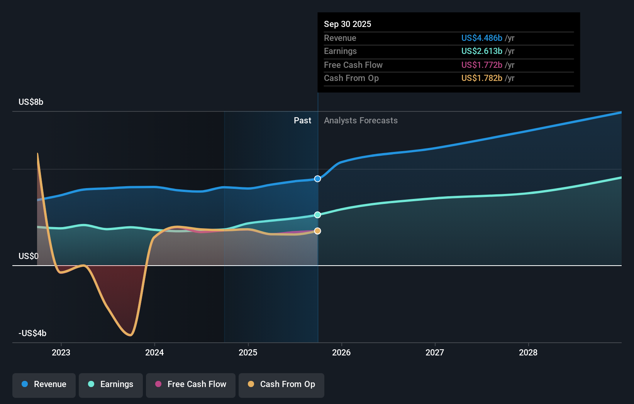
Task: Click the Analysts Forecasts label
Action: tap(361, 121)
